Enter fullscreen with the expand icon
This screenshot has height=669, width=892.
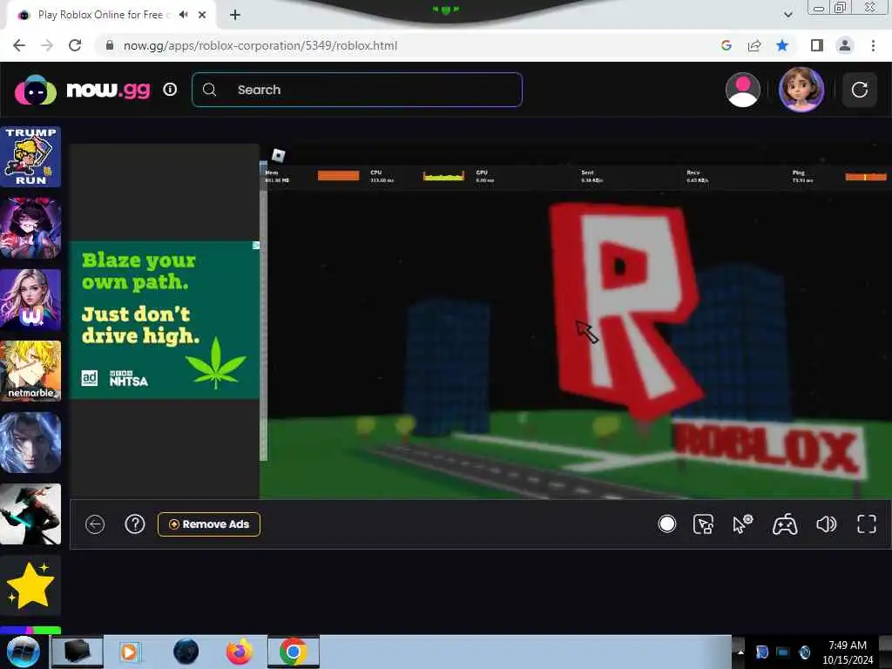pyautogui.click(x=867, y=524)
